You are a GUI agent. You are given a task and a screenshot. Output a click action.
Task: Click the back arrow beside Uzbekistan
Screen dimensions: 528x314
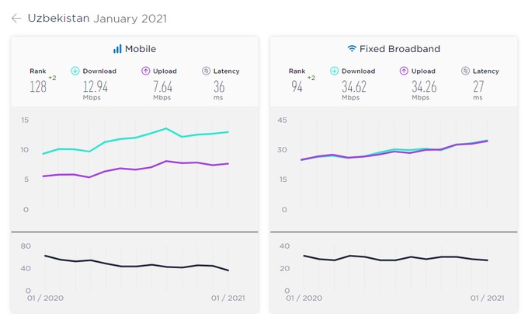tap(16, 18)
